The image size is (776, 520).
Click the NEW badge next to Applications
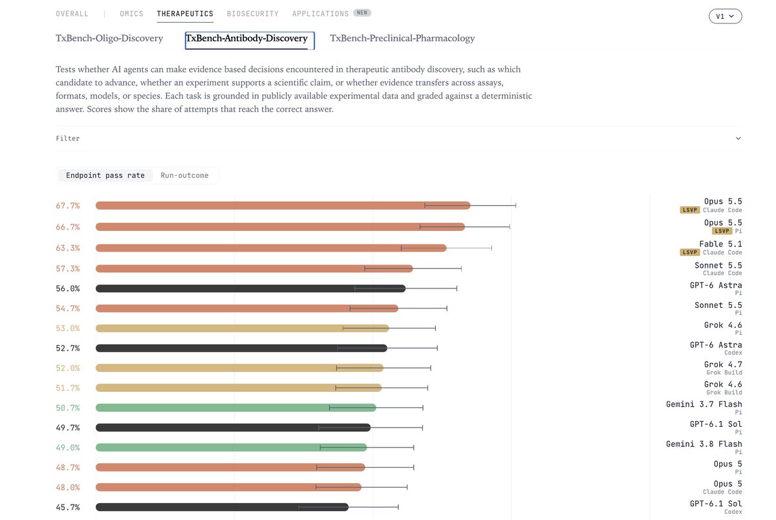pos(361,13)
